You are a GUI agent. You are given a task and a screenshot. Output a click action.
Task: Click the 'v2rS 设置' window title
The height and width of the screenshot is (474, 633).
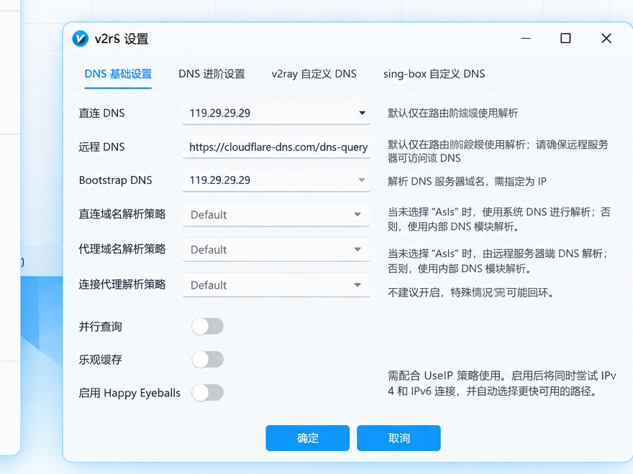(122, 39)
